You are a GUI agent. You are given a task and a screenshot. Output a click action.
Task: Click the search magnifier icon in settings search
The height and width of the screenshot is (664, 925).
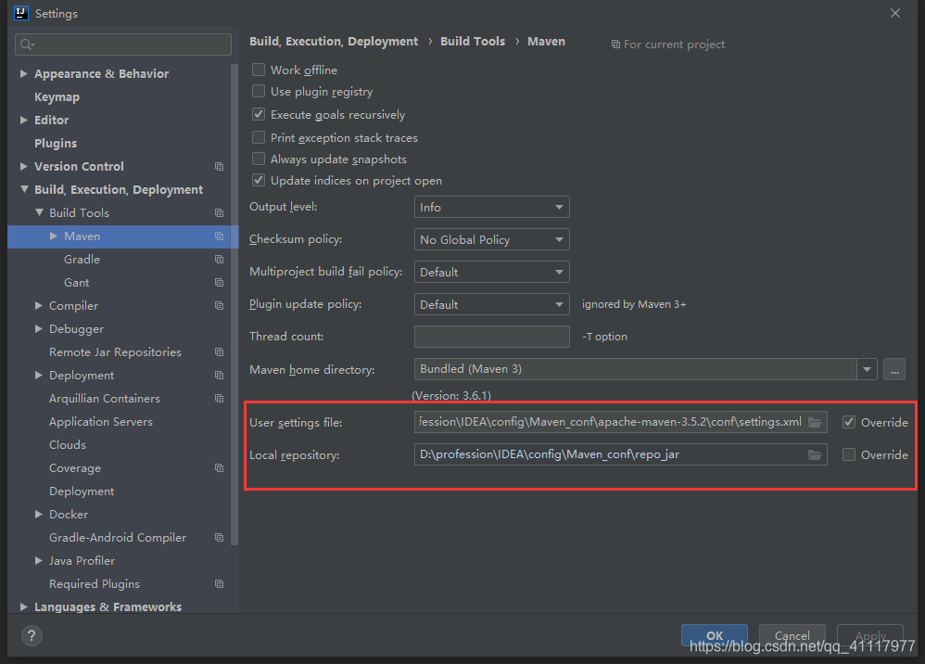(27, 45)
